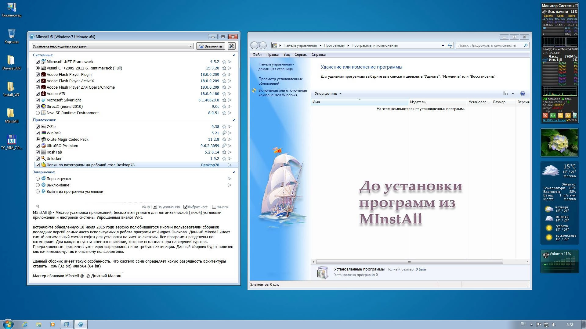
Task: Click volume speaker in system tray
Action: click(x=554, y=325)
